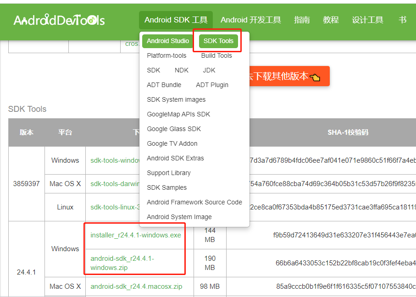Open the Android SDK 工具 menu

coord(176,20)
